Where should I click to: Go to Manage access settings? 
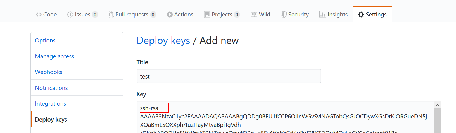tap(54, 56)
